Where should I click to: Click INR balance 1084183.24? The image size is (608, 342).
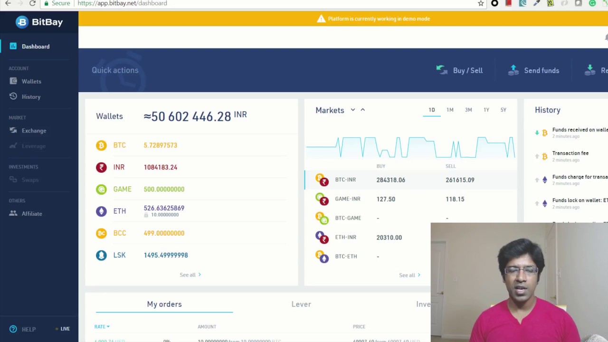pos(160,167)
